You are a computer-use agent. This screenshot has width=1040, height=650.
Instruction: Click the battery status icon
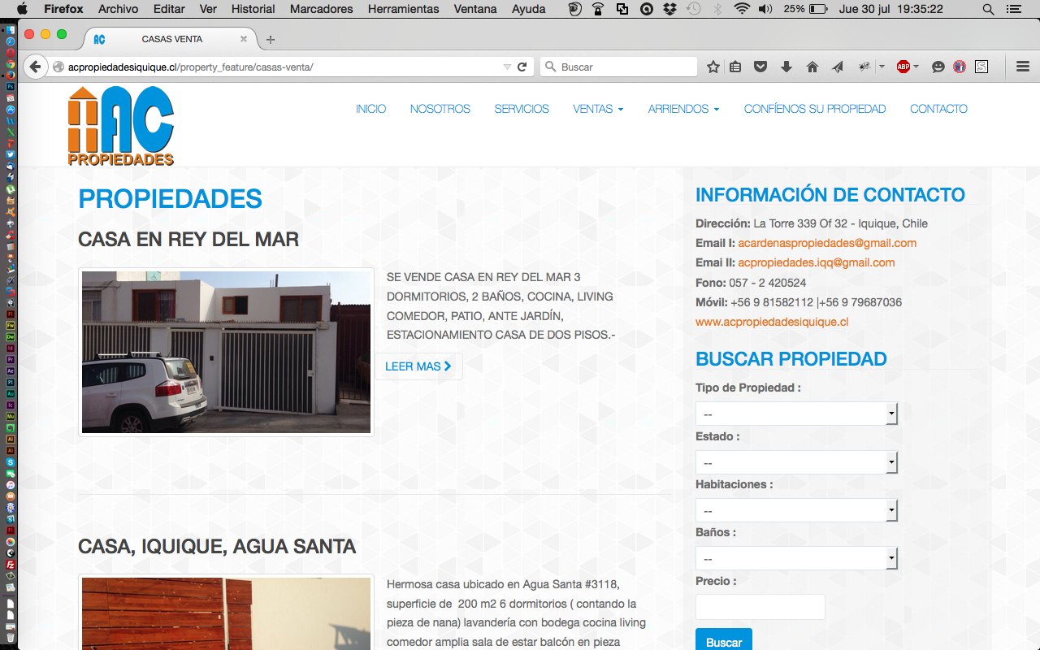point(818,9)
